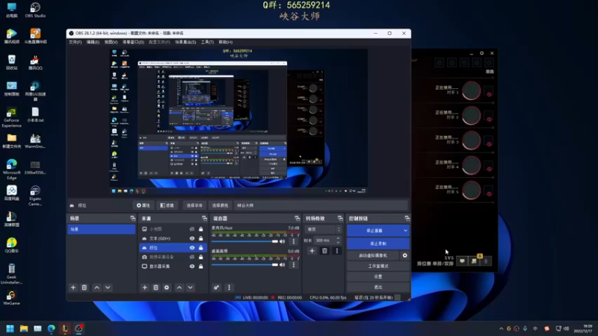Remove transition with the 转场特效 trash icon
Image resolution: width=598 pixels, height=336 pixels.
324,251
